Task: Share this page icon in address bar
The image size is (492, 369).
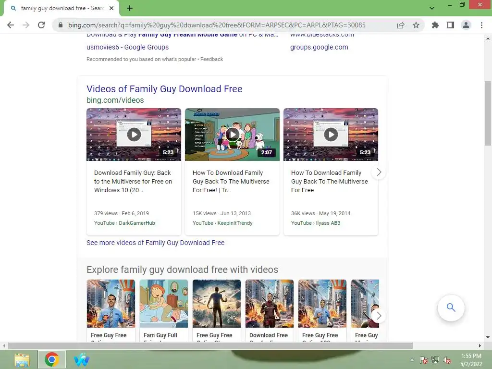Action: pyautogui.click(x=401, y=25)
